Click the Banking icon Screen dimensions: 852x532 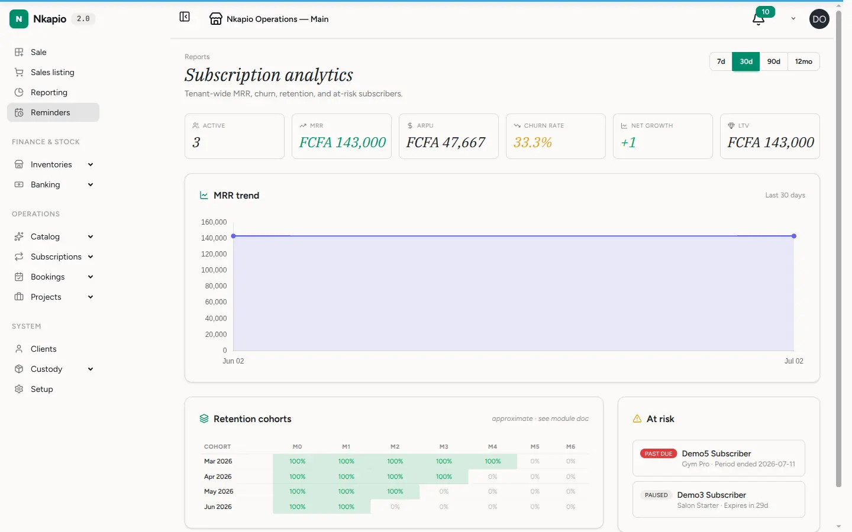pyautogui.click(x=19, y=184)
